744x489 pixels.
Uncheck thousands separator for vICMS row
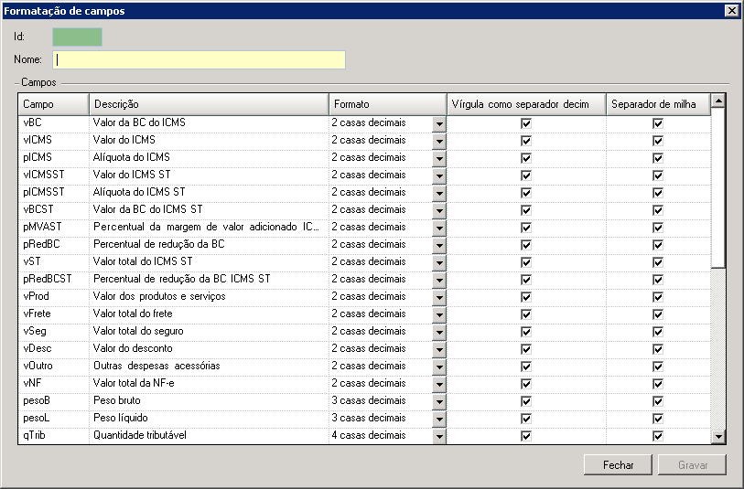tap(657, 140)
